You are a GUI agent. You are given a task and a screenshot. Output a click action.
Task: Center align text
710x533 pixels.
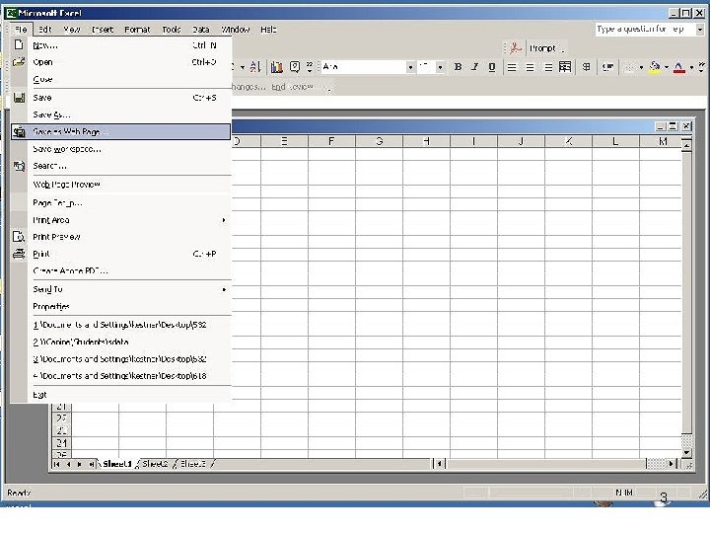530,67
